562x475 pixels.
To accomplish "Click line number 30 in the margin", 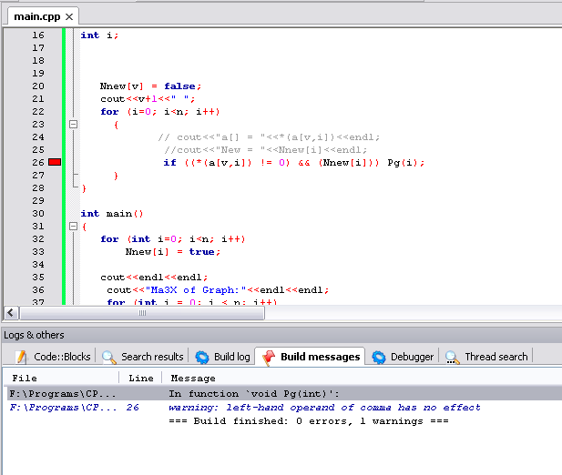I will point(37,214).
